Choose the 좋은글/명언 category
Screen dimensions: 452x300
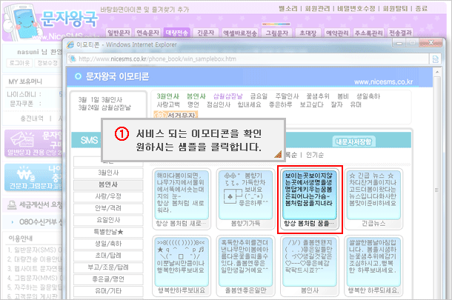pos(108,279)
